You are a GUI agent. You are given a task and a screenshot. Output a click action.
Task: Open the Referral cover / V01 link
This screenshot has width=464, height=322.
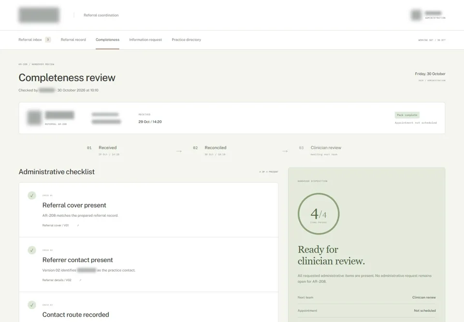[55, 225]
